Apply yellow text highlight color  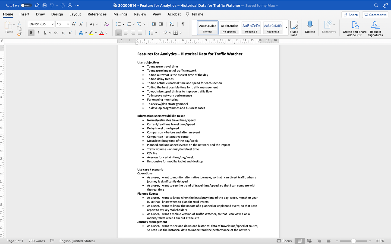point(91,33)
